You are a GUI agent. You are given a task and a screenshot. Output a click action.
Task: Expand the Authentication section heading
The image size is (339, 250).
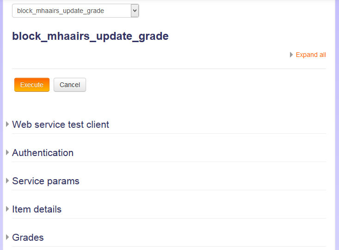click(x=43, y=153)
